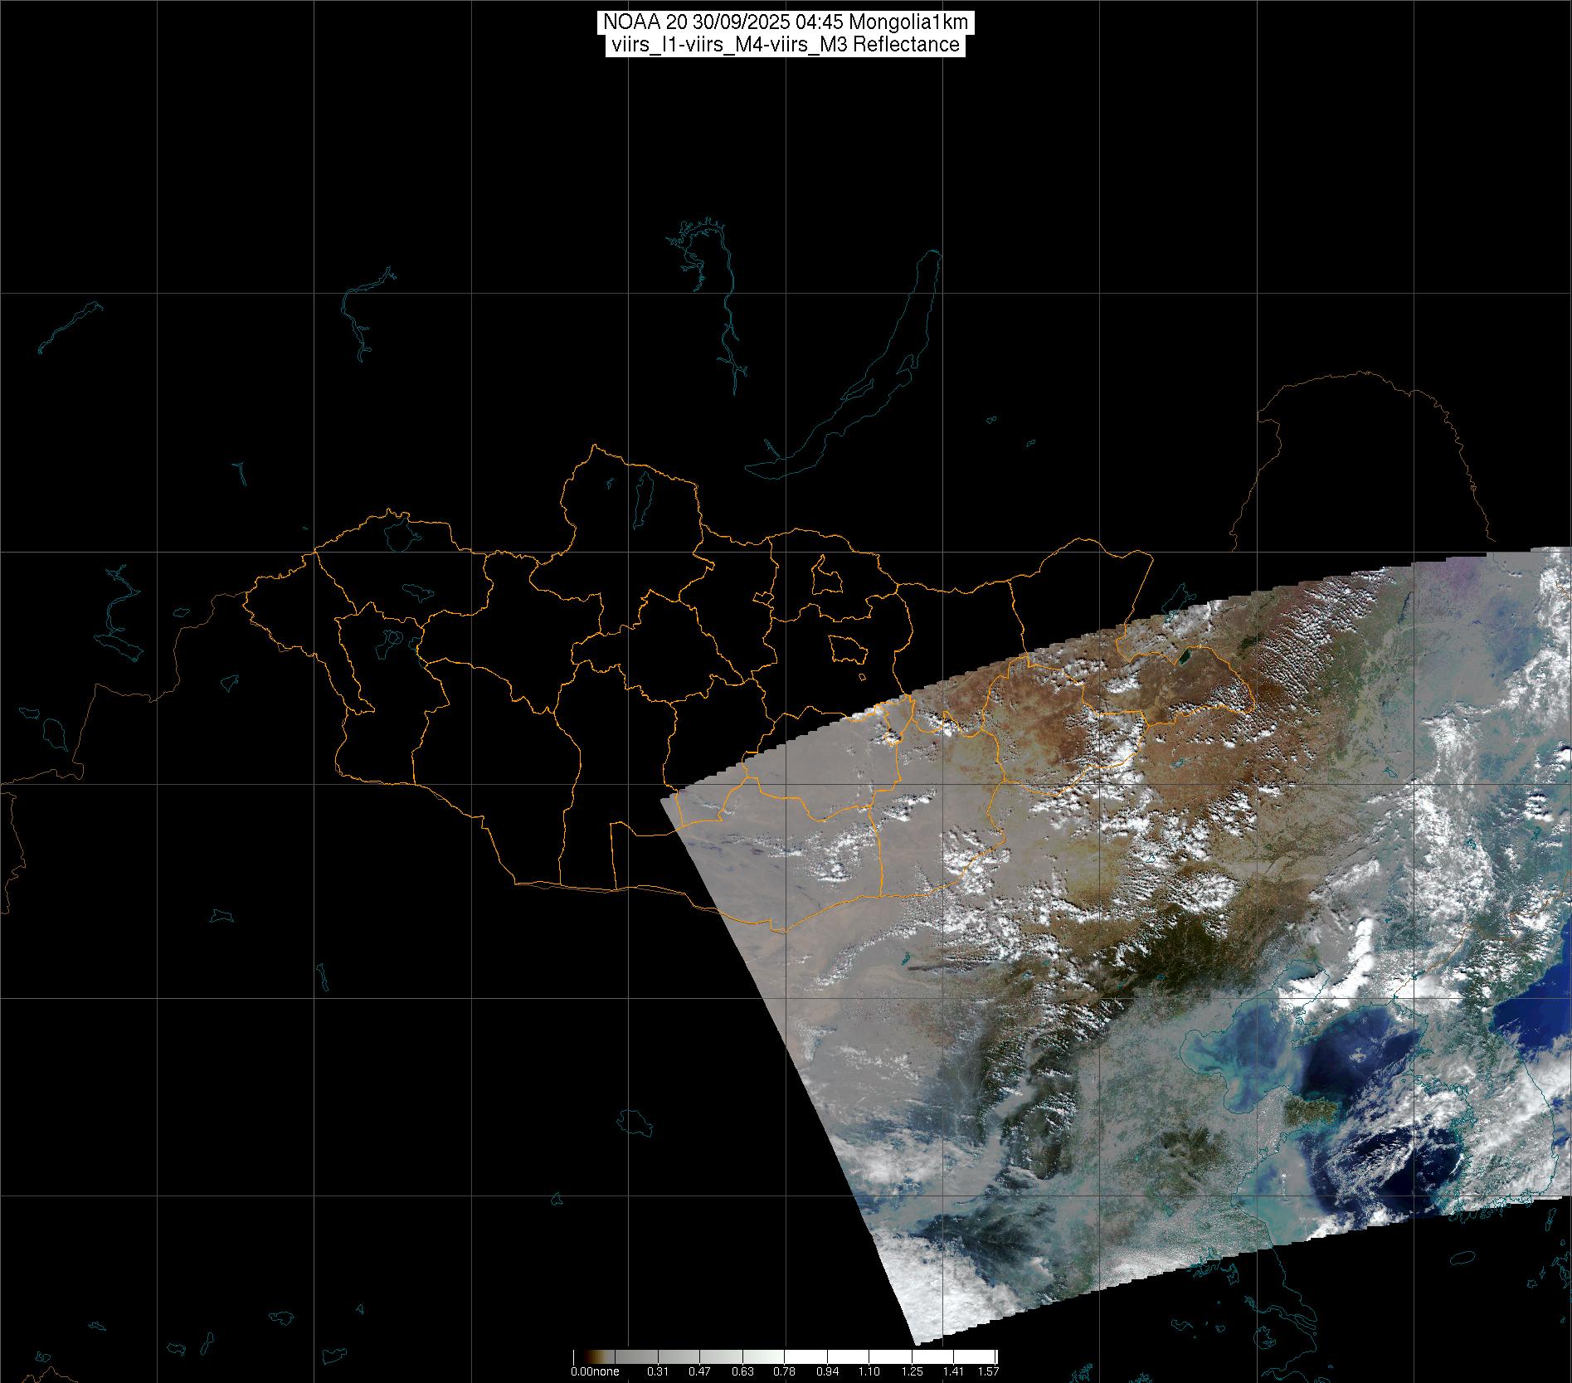
Task: Click the 0.00none label on the colorbar
Action: coord(595,1371)
